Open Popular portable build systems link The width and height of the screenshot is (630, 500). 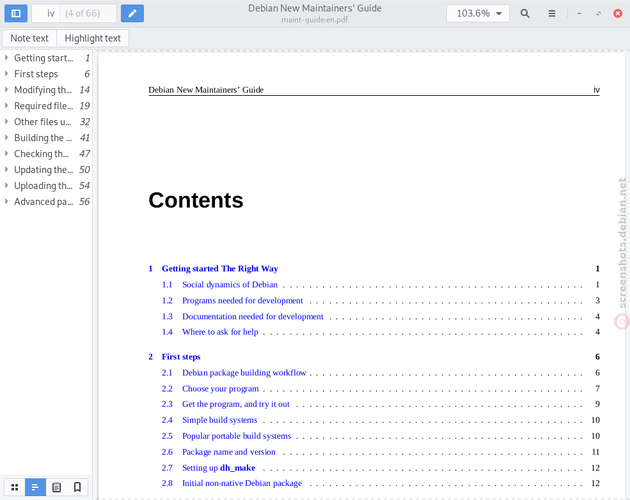coord(236,436)
